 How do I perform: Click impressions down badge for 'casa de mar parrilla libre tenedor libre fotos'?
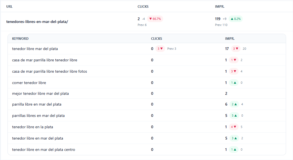pos(234,71)
